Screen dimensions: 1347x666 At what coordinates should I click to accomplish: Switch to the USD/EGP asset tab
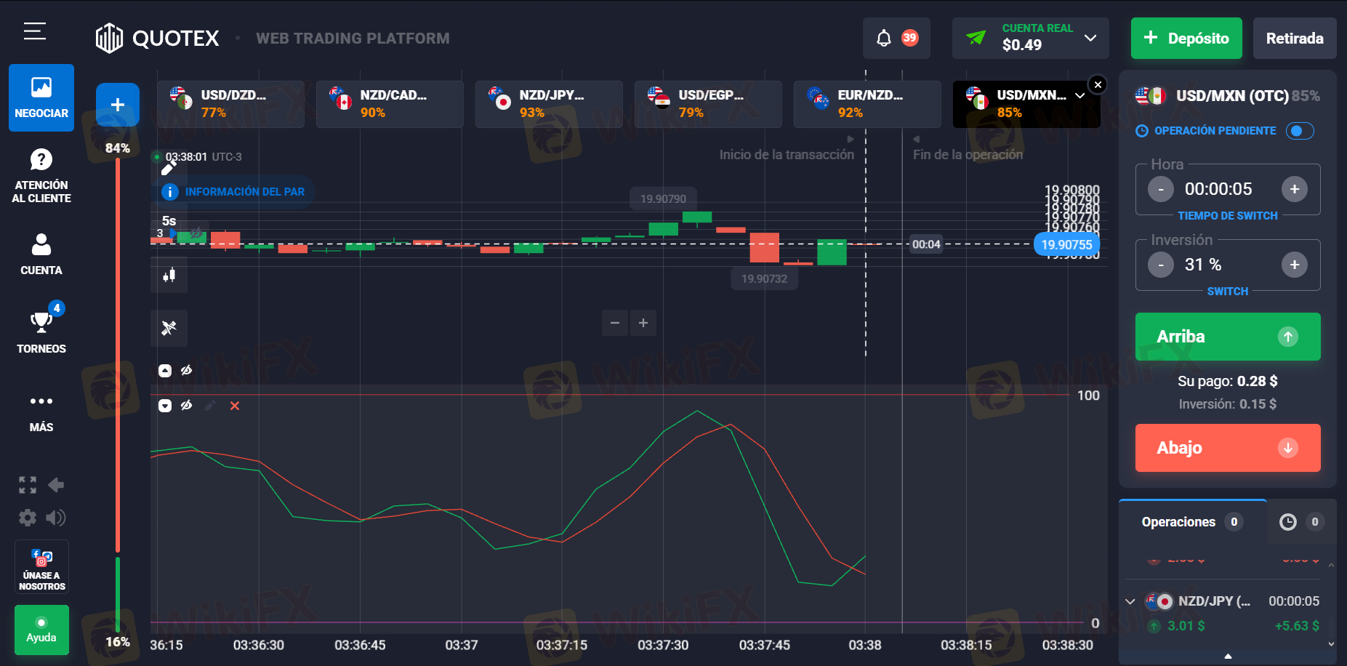(708, 104)
